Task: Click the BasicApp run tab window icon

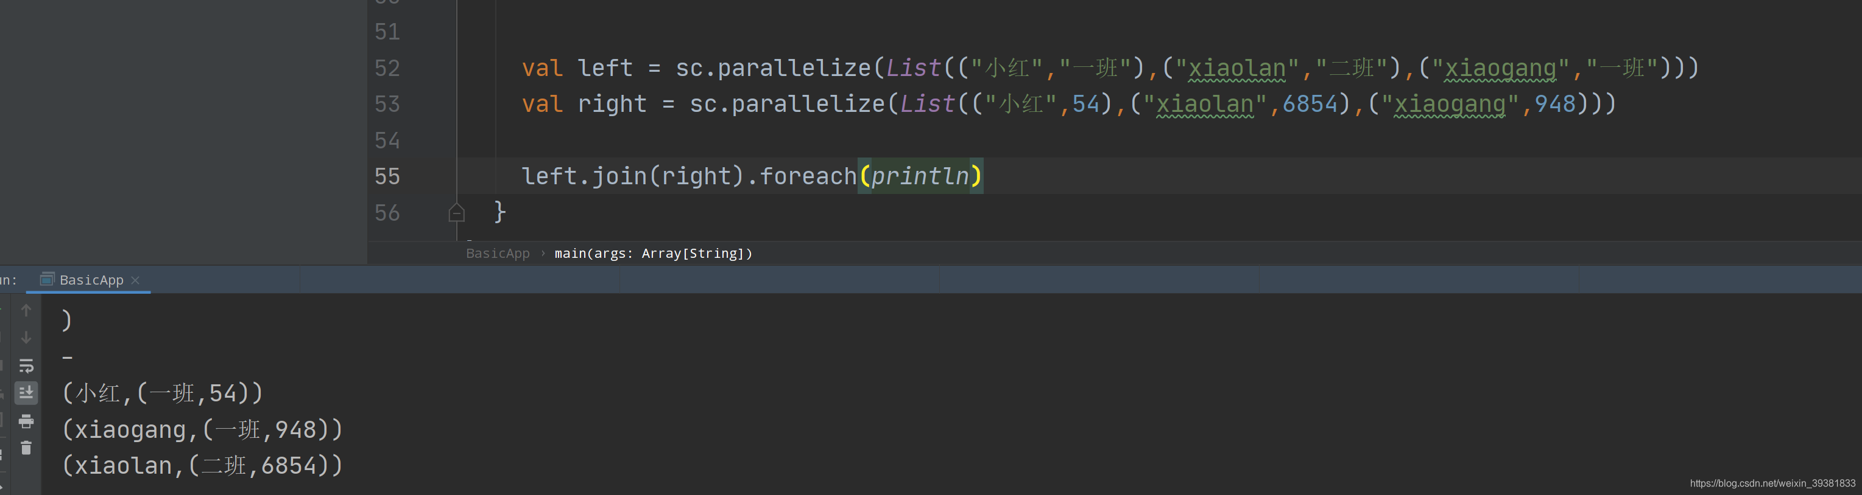Action: (47, 279)
